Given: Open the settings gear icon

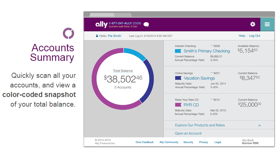Looking at the screenshot, I should (253, 24).
